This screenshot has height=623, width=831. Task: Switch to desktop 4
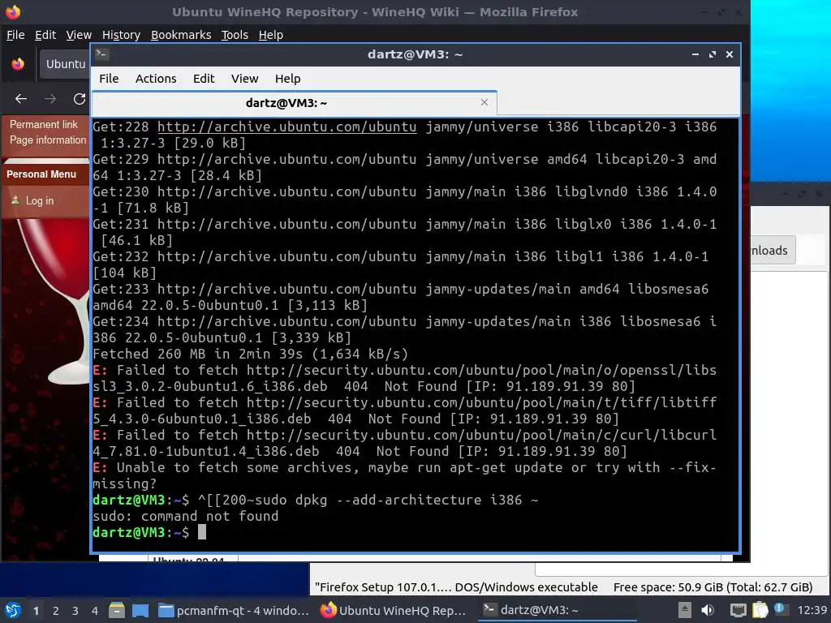point(95,611)
